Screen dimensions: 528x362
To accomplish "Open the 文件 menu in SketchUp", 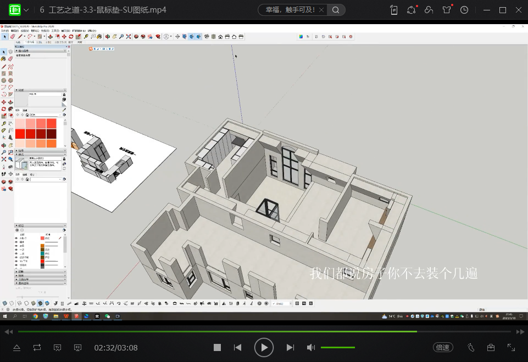I will pyautogui.click(x=5, y=31).
